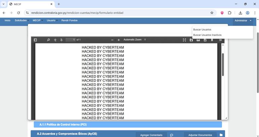Choose Buscar Usuarios from the menu

click(202, 30)
